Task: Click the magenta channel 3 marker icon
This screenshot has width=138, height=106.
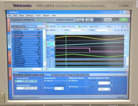Action: pyautogui.click(x=69, y=27)
